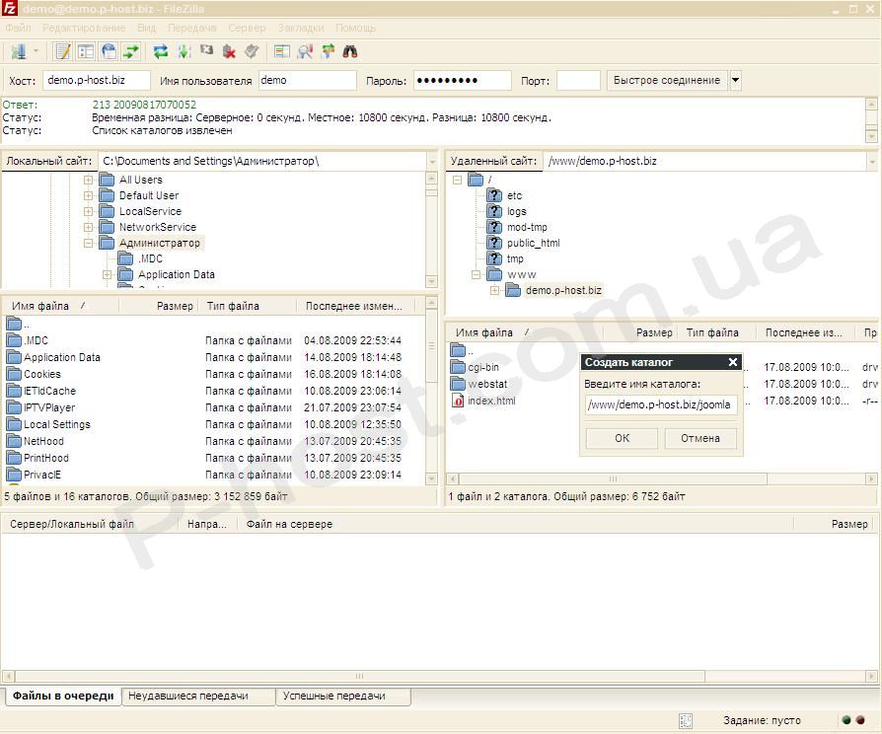Click the queue status icon in status bar
This screenshot has width=882, height=734.
pos(686,720)
